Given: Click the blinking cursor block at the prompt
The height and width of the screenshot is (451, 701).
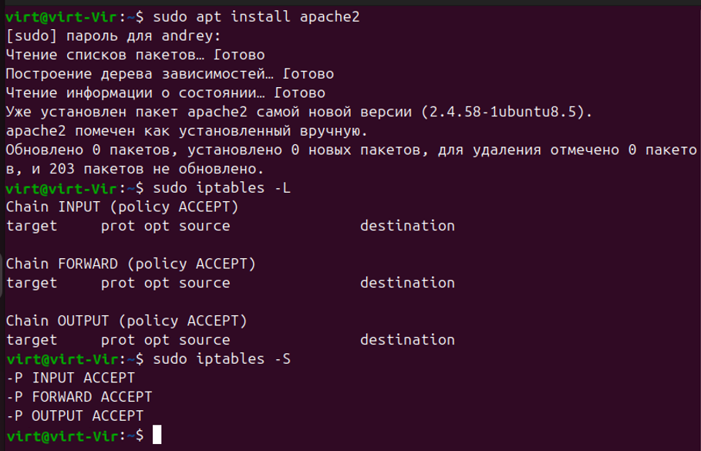Looking at the screenshot, I should tap(157, 435).
